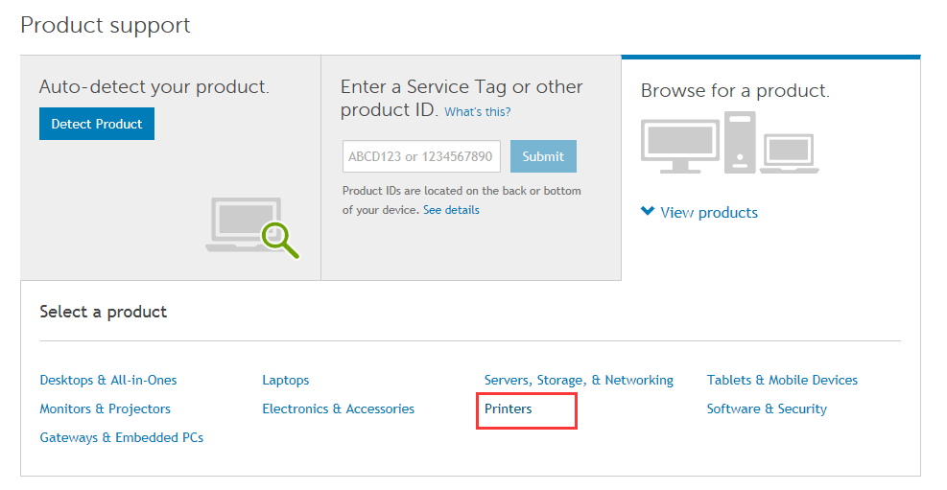The width and height of the screenshot is (947, 490).
Task: Open Monitors & Projectors category
Action: [105, 408]
